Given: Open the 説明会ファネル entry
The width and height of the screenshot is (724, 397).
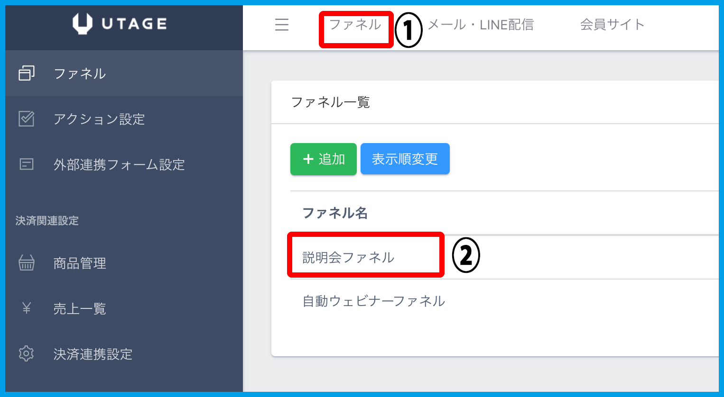Looking at the screenshot, I should pos(348,257).
